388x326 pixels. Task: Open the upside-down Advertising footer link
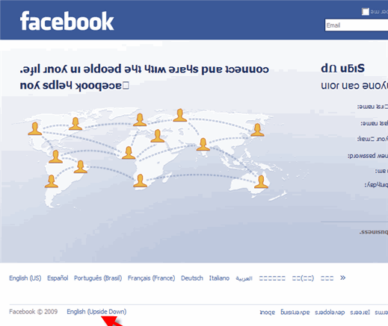(295, 312)
